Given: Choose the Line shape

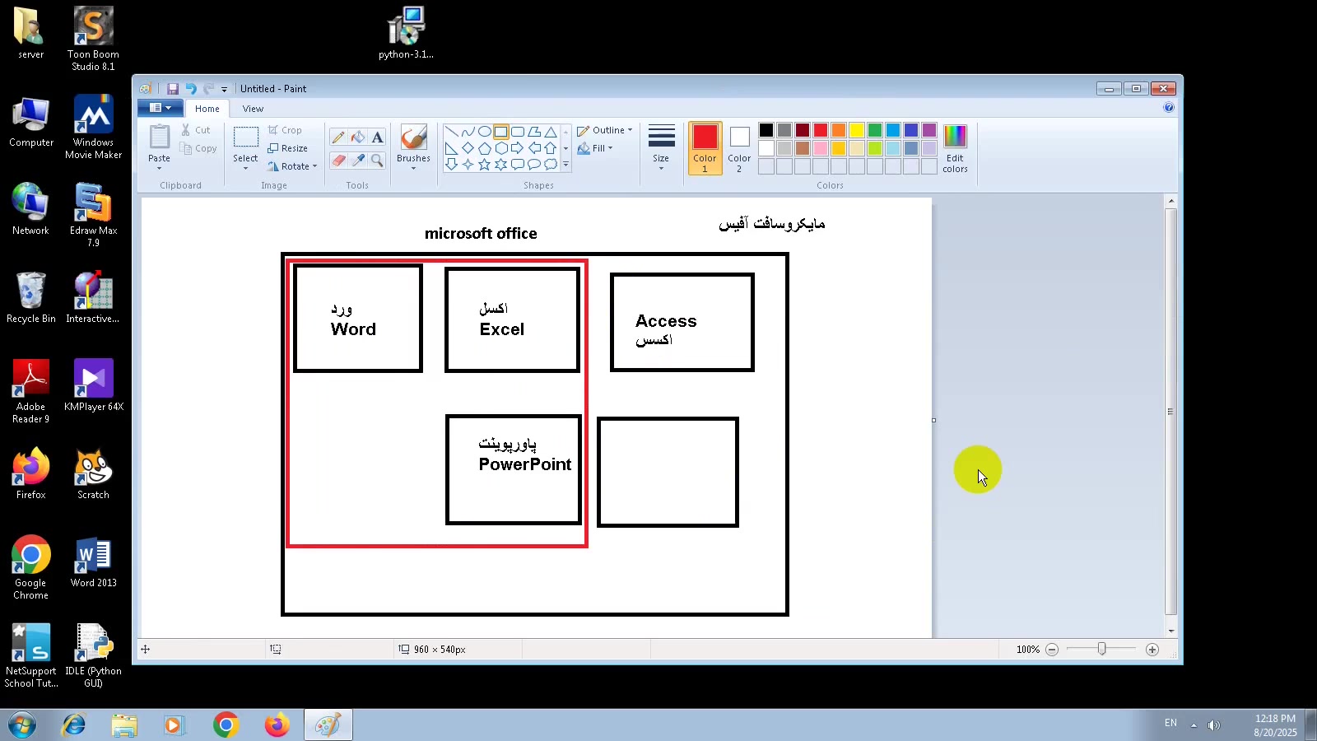Looking at the screenshot, I should [451, 132].
